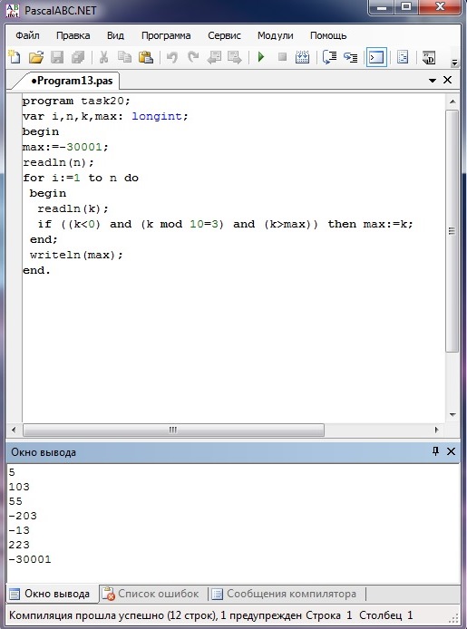Open the Правка menu
This screenshot has width=467, height=629.
click(x=73, y=35)
